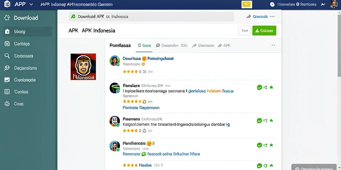Screen dimensions: 341x170
Task: Click the tool icon left of profile avatar
Action: click(323, 4)
